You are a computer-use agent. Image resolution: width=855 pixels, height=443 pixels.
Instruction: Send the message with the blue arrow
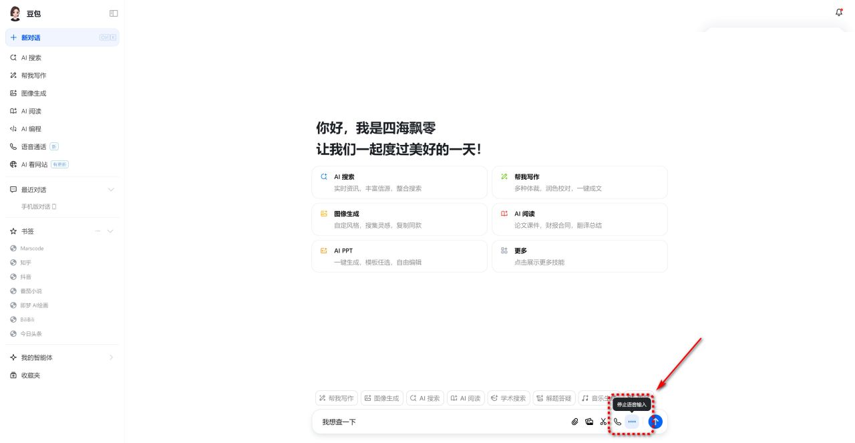coord(655,422)
